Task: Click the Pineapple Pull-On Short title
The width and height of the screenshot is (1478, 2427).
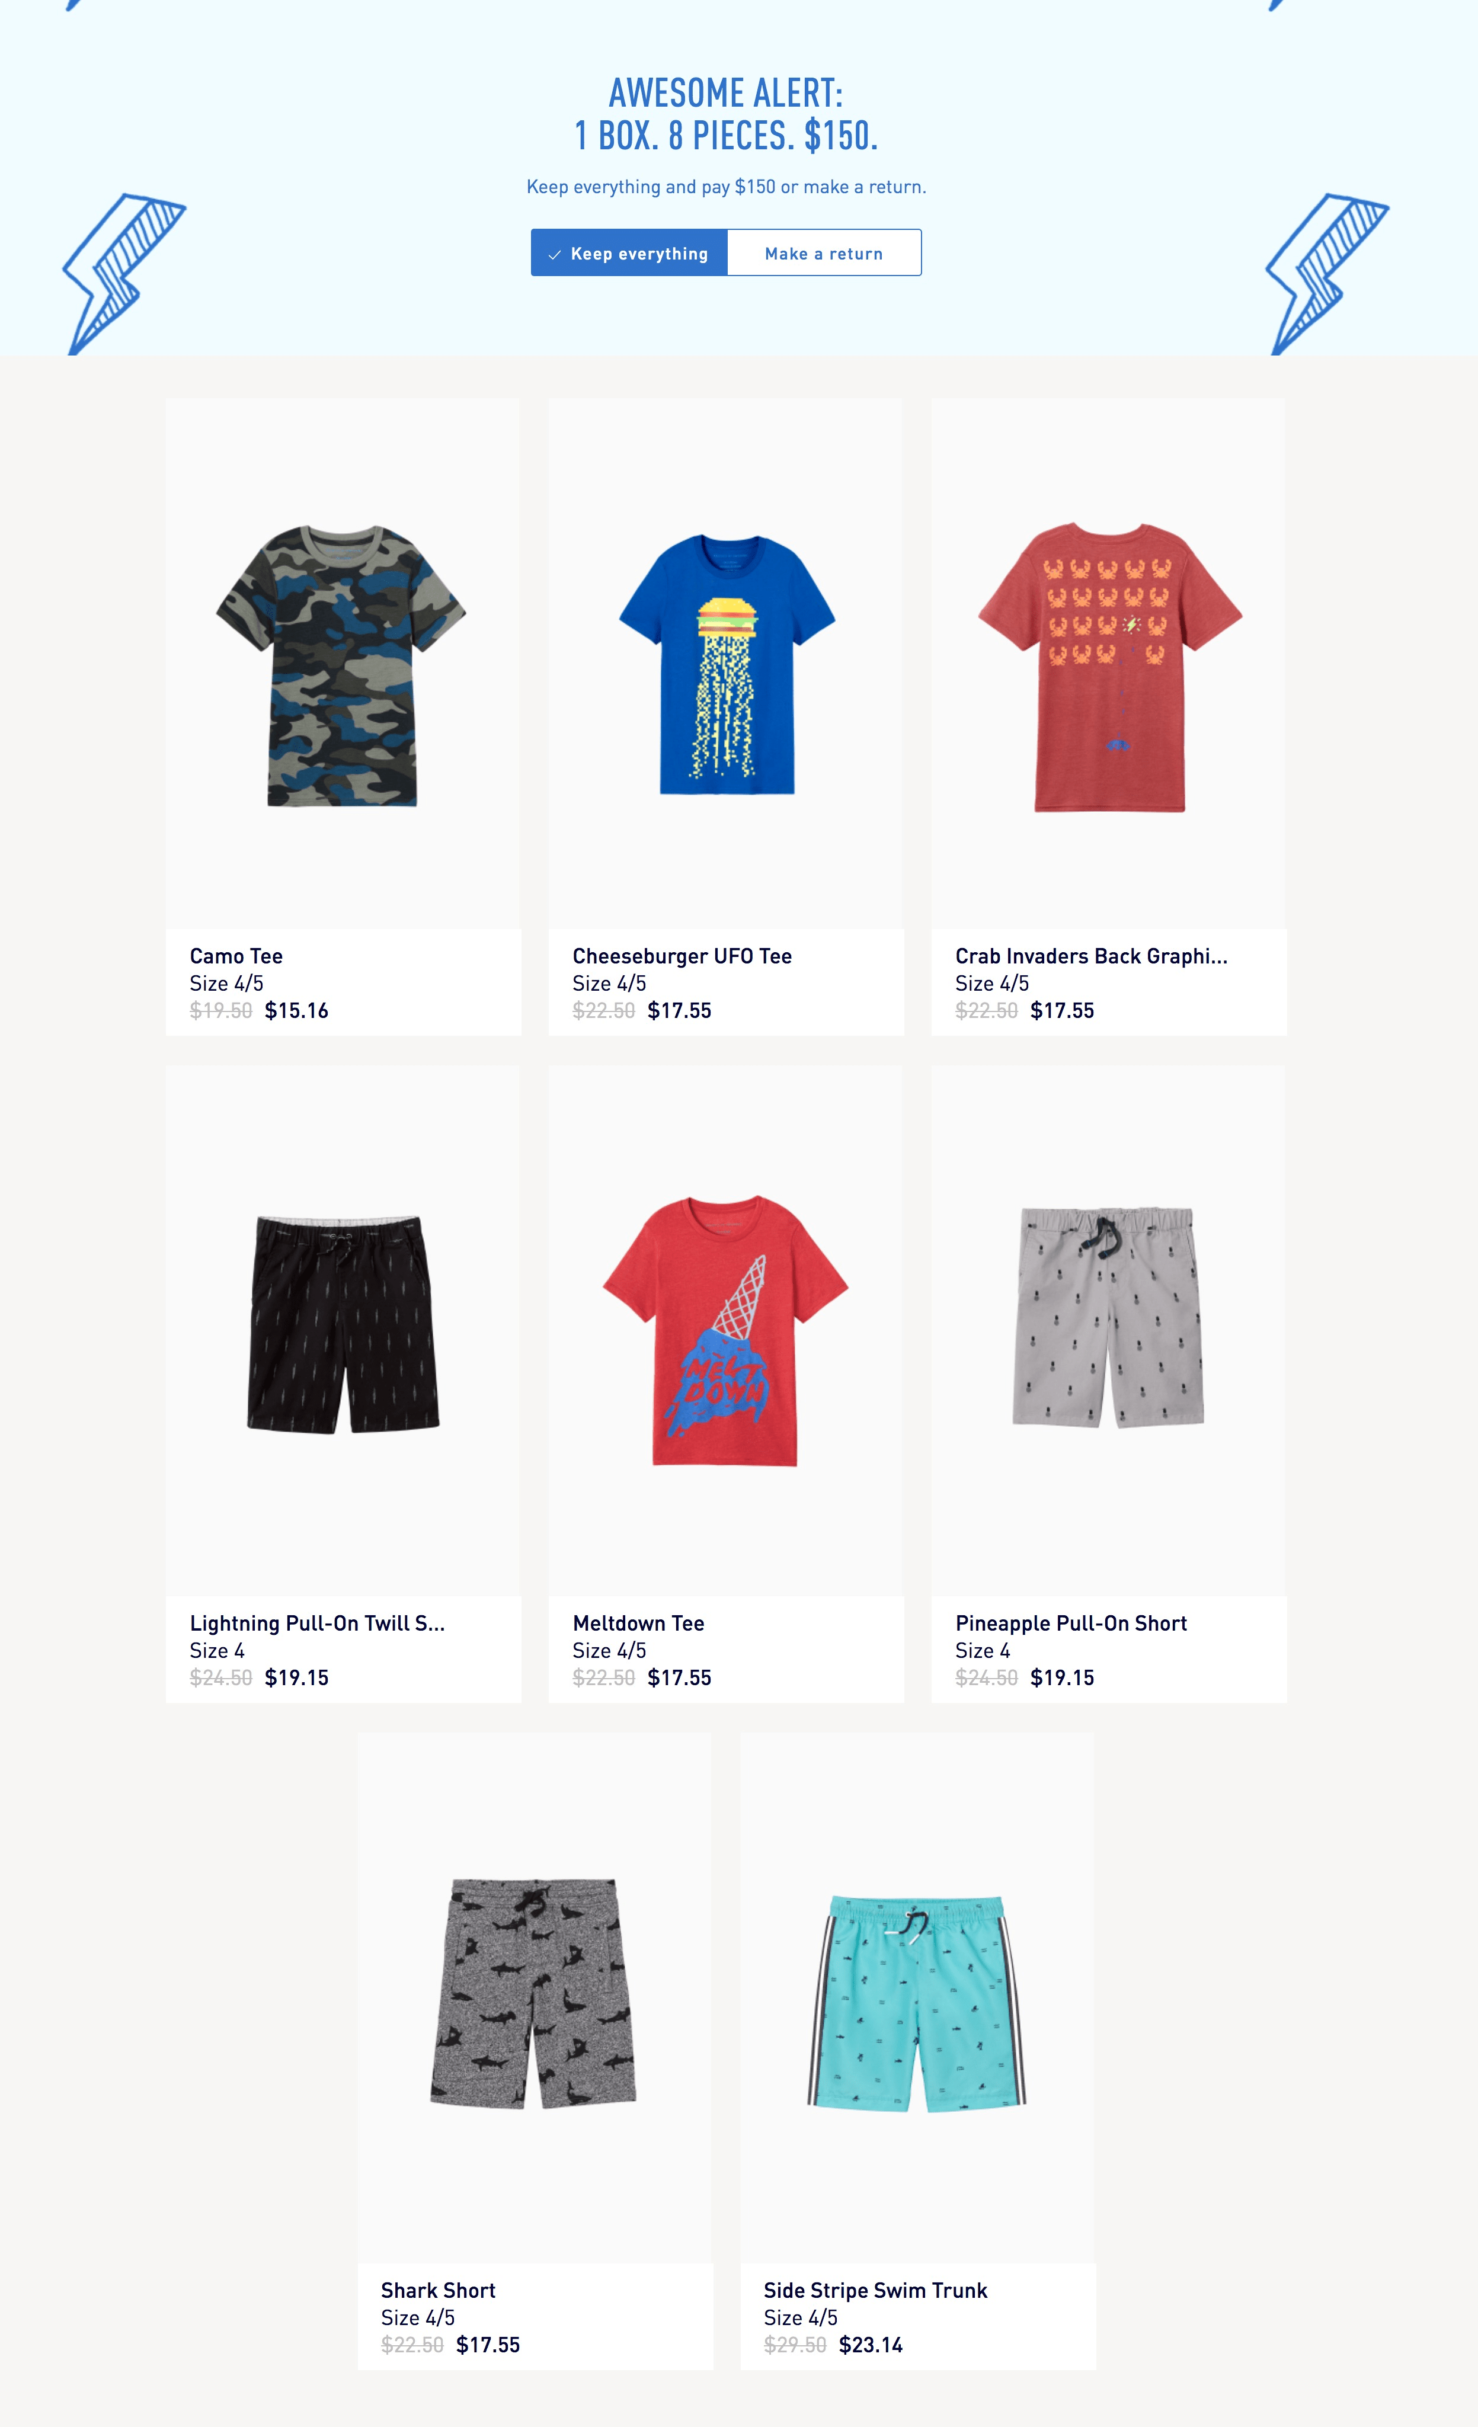Action: [1071, 1624]
